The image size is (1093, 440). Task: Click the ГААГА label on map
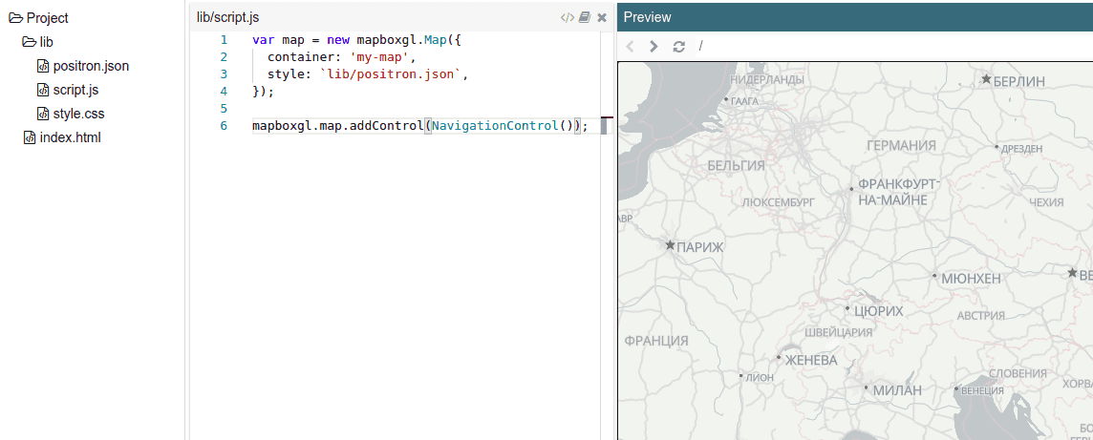point(745,101)
